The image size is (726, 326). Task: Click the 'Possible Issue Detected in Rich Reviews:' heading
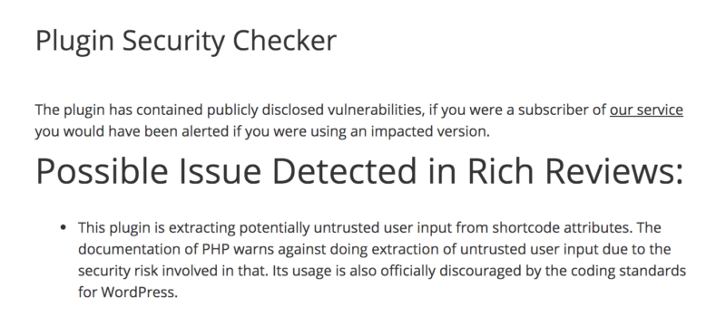coord(359,171)
